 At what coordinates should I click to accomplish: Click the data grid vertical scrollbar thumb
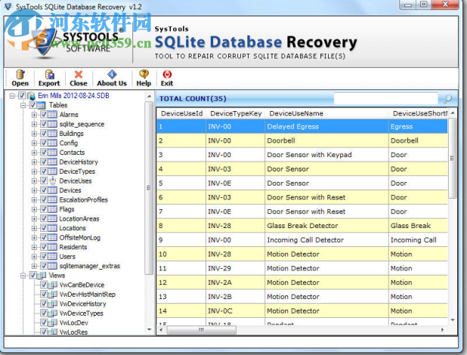(452, 158)
